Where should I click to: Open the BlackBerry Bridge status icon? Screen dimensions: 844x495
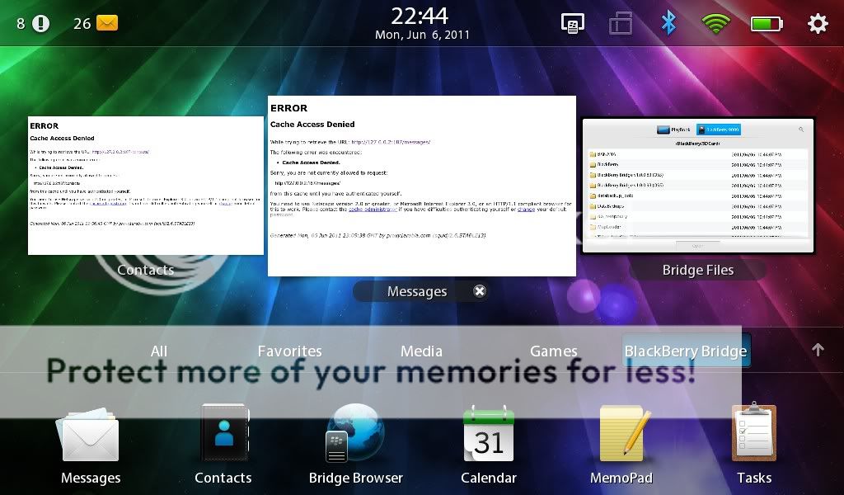click(x=573, y=24)
